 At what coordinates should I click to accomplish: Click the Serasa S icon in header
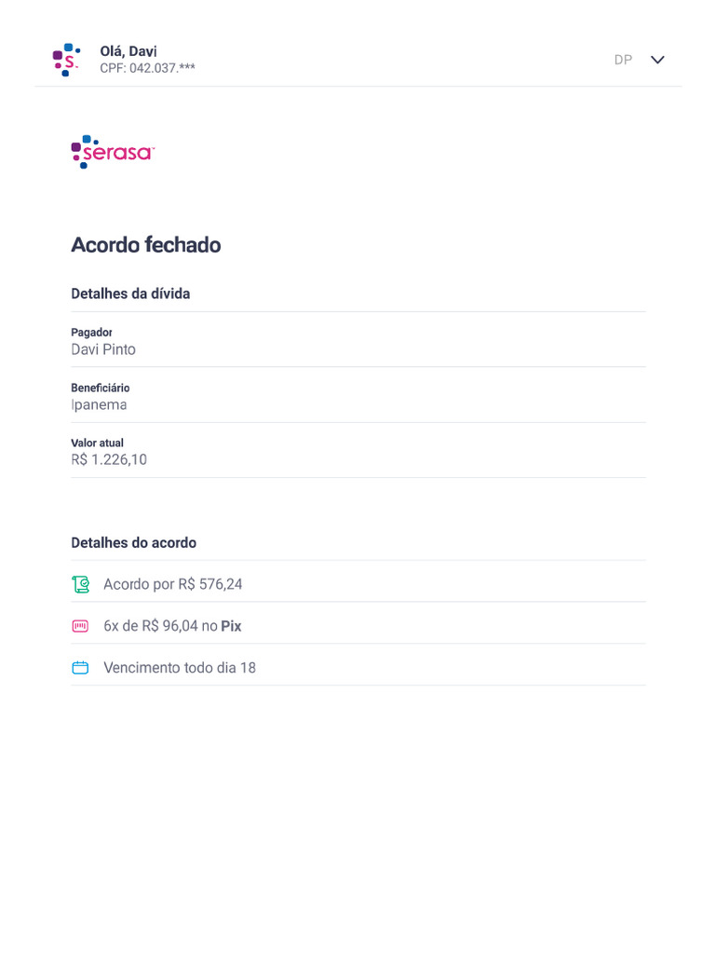point(66,60)
